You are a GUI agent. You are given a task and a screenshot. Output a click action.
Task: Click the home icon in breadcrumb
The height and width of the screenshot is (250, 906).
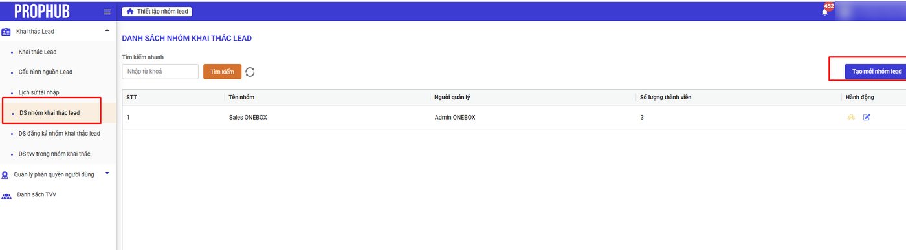[130, 12]
